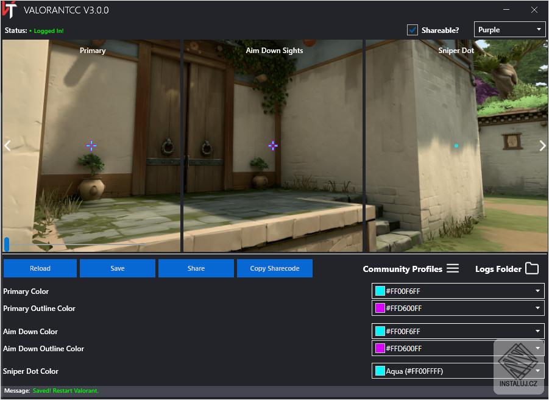
Task: Minimize the ValorantCC window
Action: point(506,10)
